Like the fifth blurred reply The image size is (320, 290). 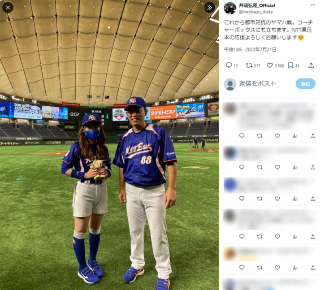277,267
